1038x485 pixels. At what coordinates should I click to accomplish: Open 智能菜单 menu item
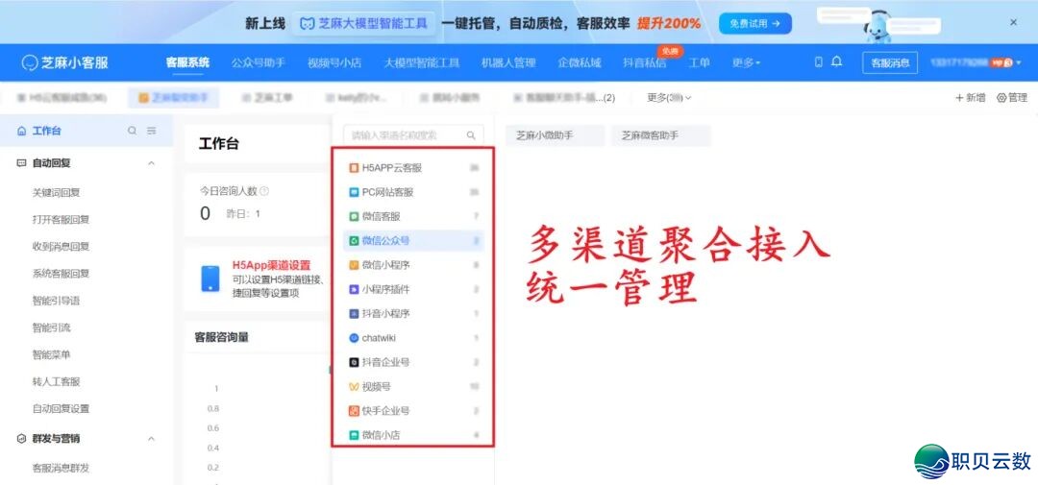tap(52, 354)
